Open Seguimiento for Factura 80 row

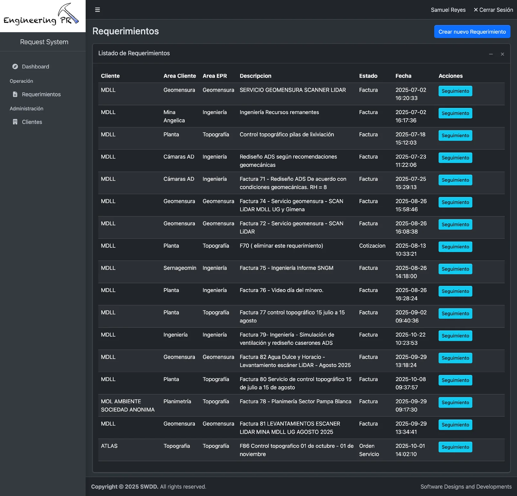tap(455, 380)
